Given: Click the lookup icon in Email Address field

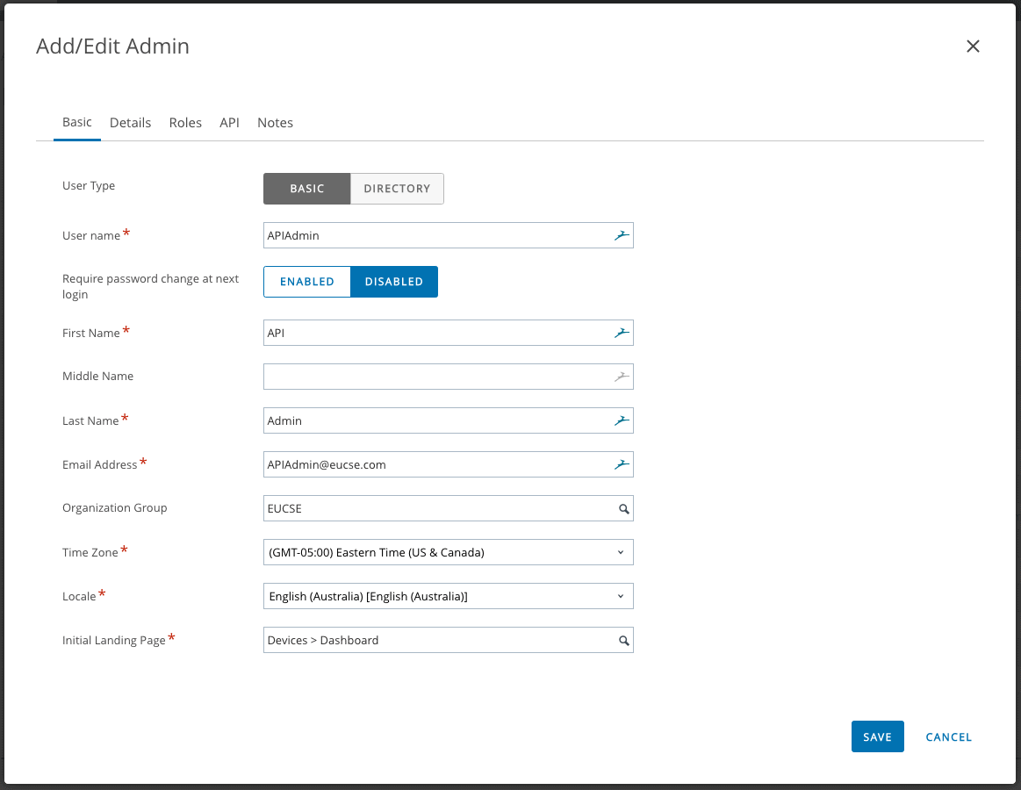Looking at the screenshot, I should coord(622,464).
